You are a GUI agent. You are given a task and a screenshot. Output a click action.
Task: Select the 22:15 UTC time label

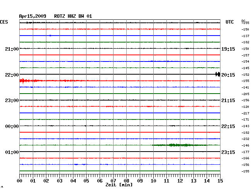pyautogui.click(x=228, y=126)
